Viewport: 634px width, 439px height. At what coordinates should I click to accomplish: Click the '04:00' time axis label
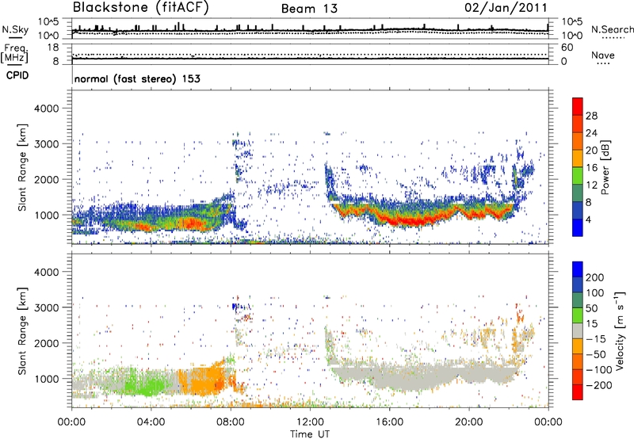pos(151,422)
